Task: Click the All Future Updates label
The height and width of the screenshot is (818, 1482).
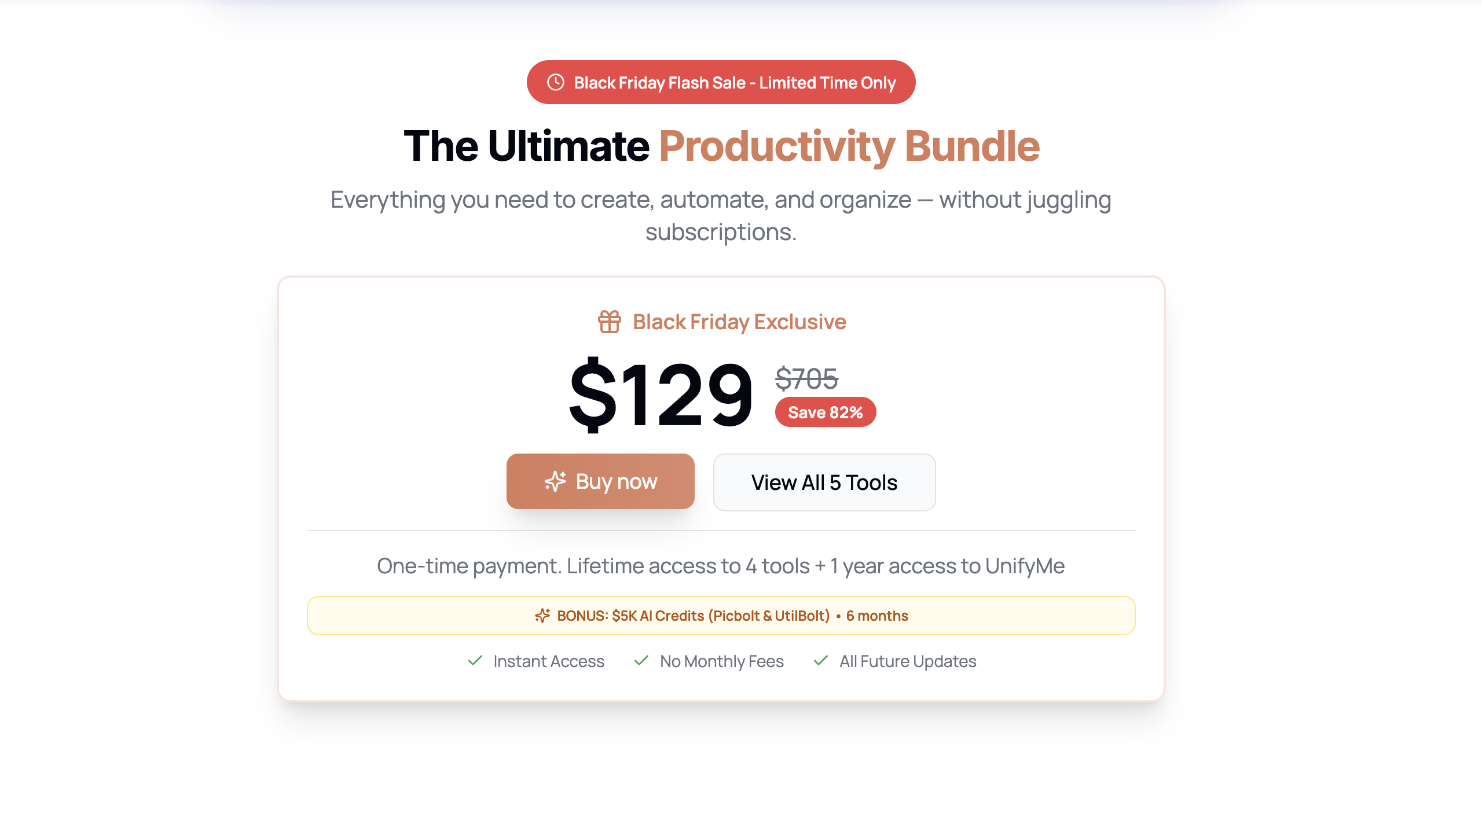Action: click(907, 661)
